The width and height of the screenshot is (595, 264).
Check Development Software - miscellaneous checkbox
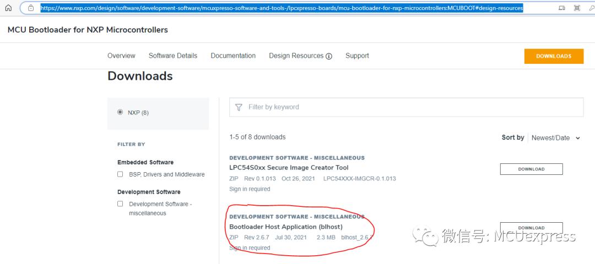[120, 204]
